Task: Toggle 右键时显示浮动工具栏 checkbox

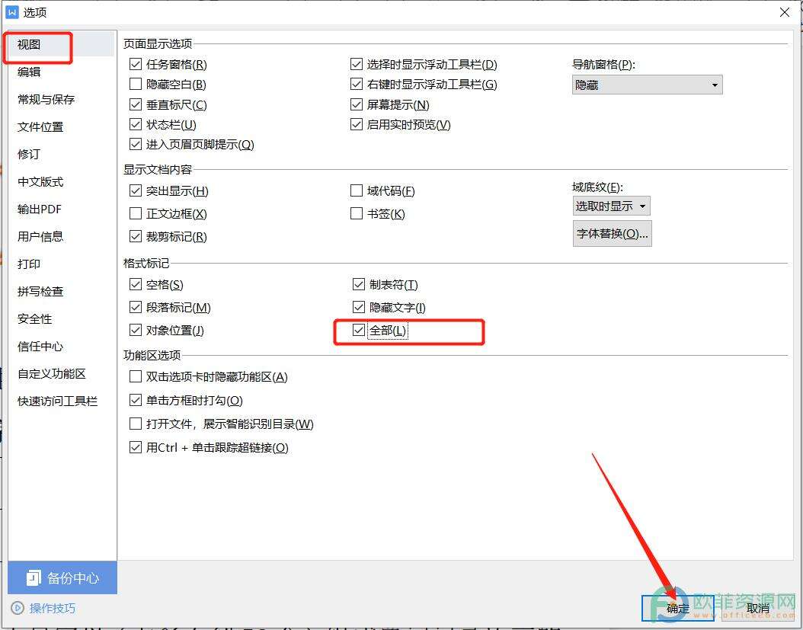Action: tap(357, 84)
